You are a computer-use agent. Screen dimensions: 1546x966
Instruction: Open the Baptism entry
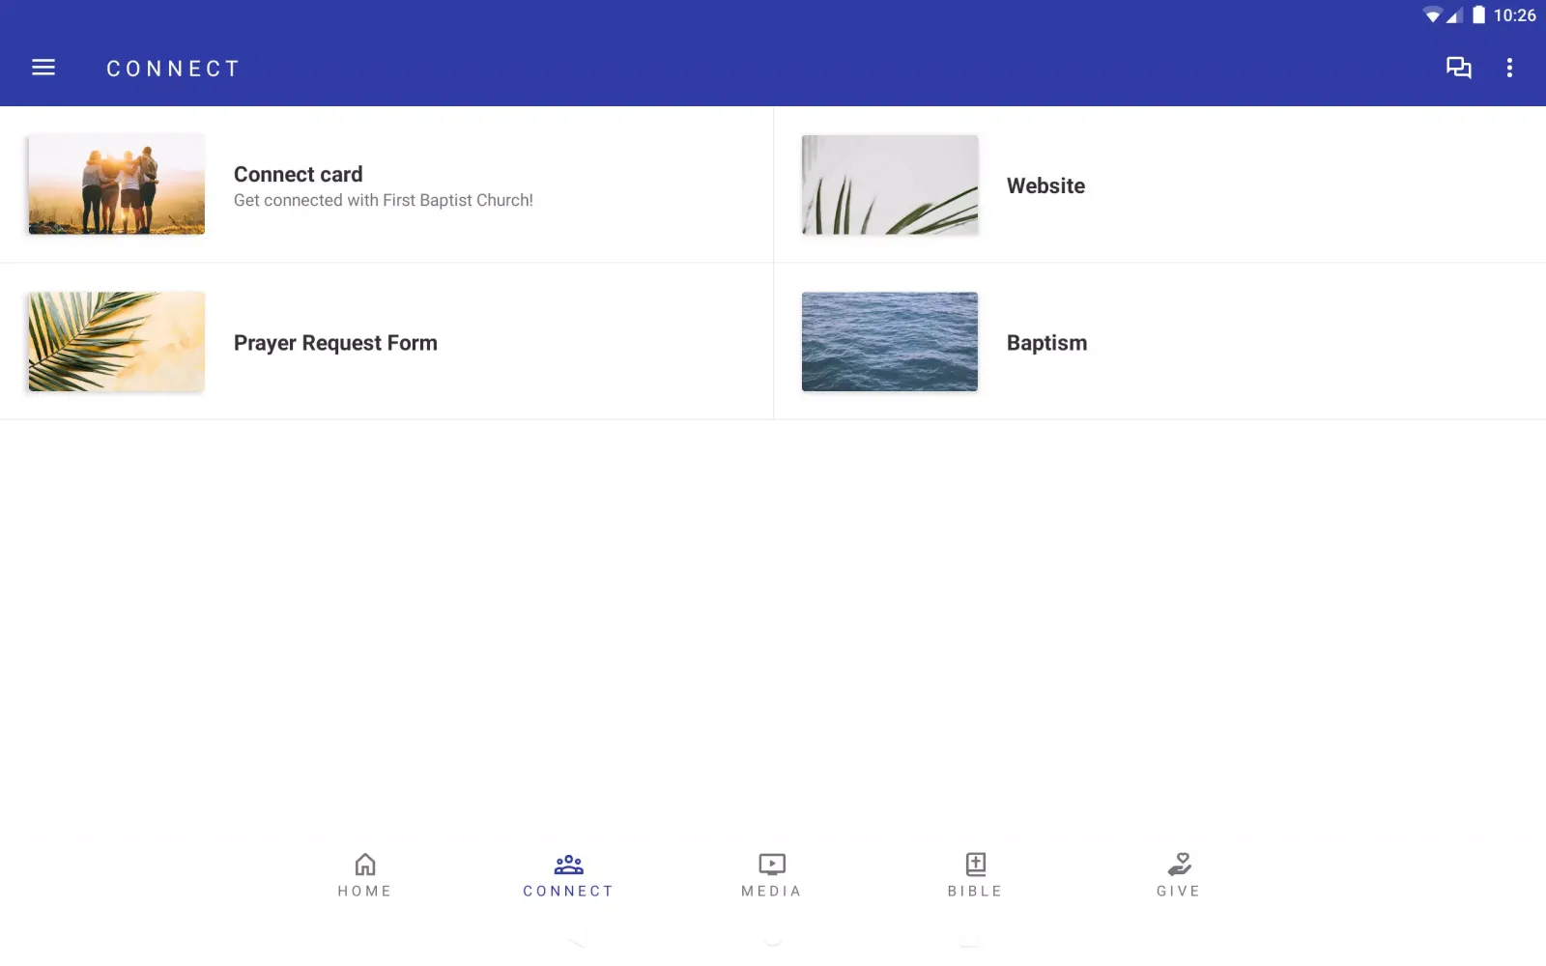pyautogui.click(x=1046, y=343)
